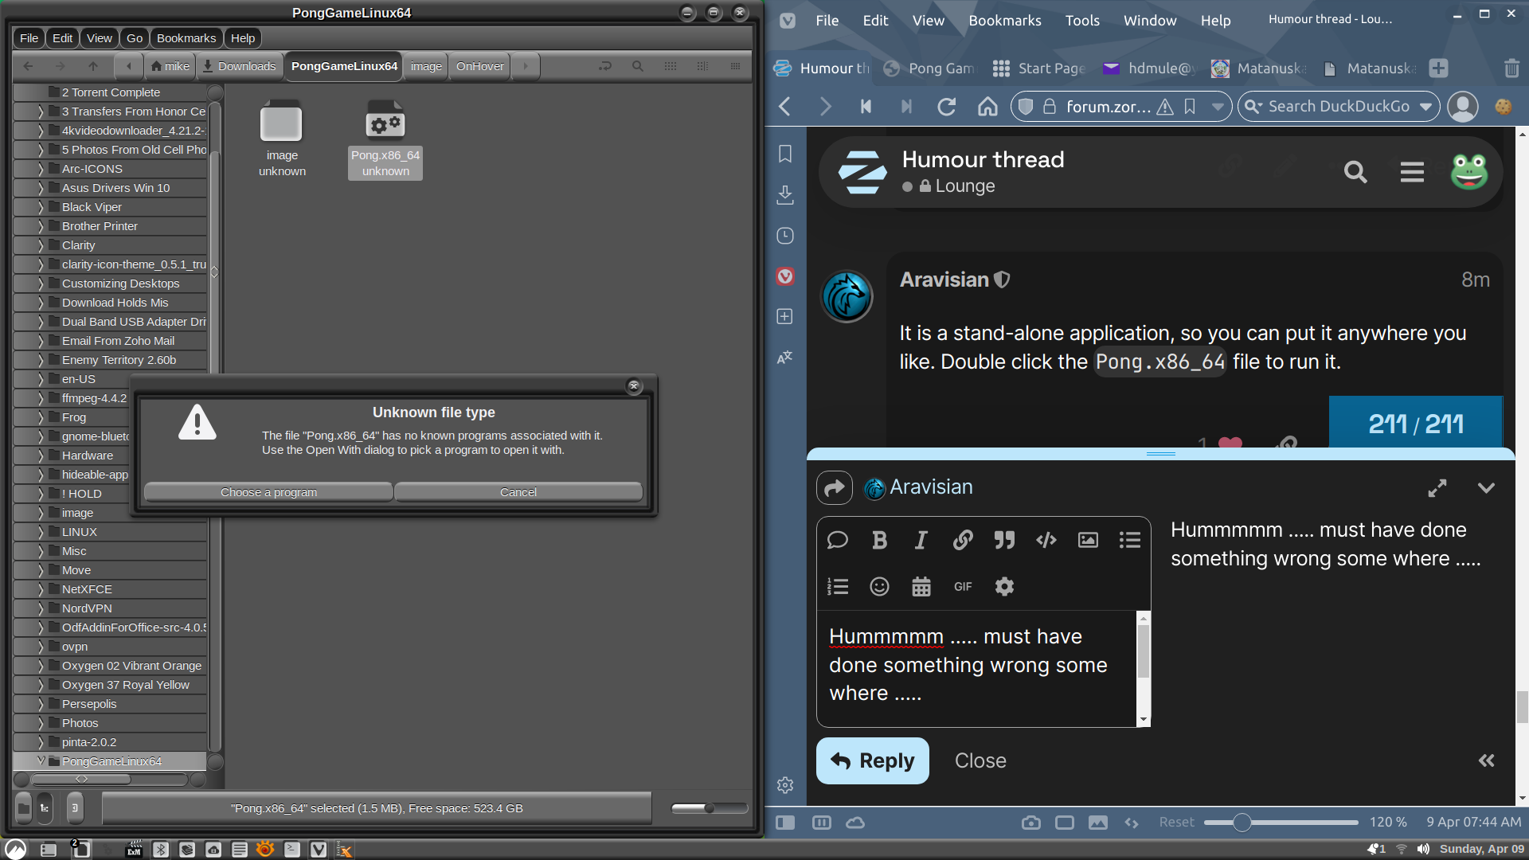Expand the LINUX folder in tree
Image resolution: width=1529 pixels, height=860 pixels.
tap(41, 532)
